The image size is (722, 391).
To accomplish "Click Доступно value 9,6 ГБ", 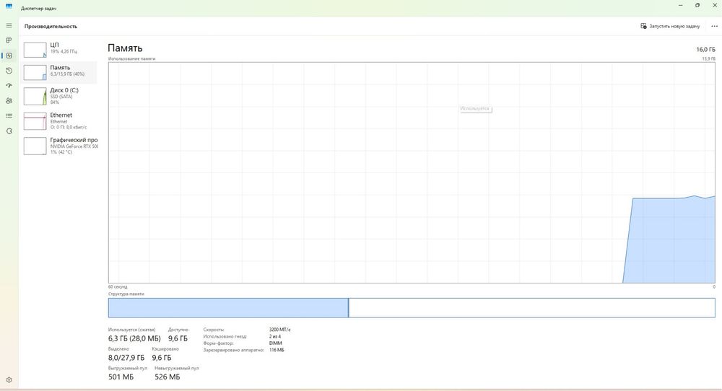I will tap(178, 338).
